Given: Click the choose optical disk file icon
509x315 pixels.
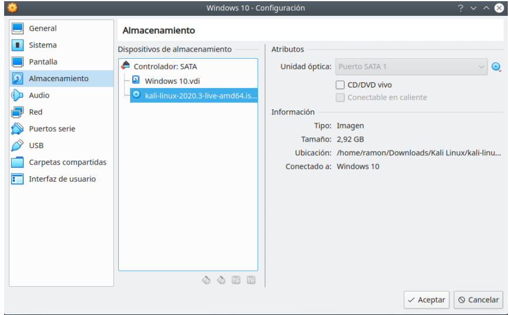Looking at the screenshot, I should pyautogui.click(x=497, y=67).
